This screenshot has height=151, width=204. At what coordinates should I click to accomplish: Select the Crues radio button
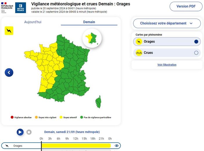tap(196, 53)
